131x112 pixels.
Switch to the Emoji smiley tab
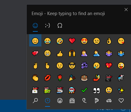tap(35, 26)
